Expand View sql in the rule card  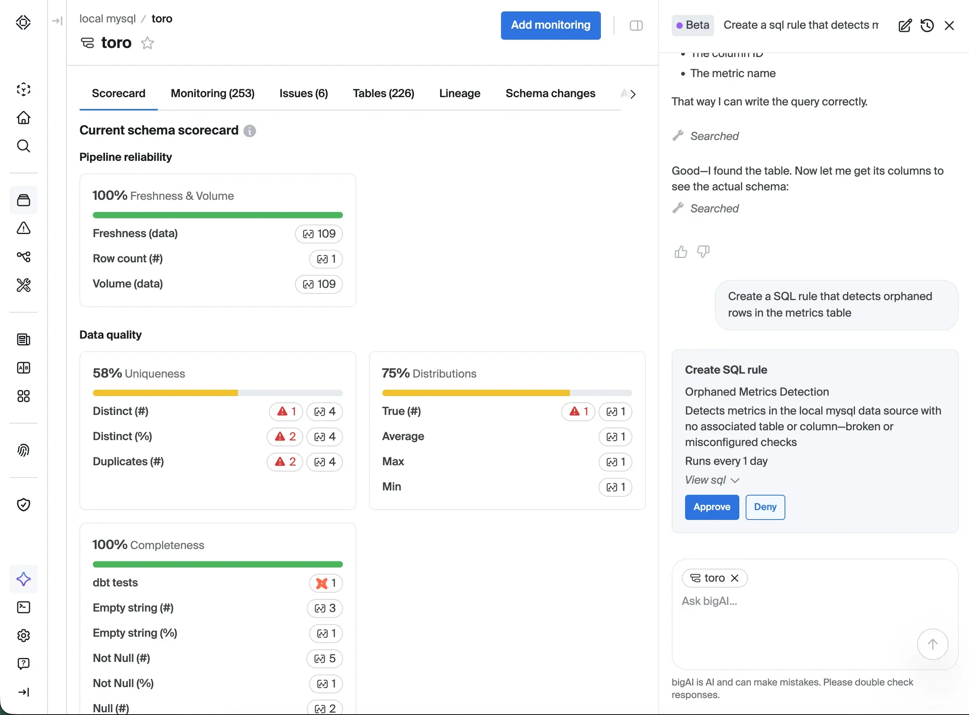pos(712,480)
